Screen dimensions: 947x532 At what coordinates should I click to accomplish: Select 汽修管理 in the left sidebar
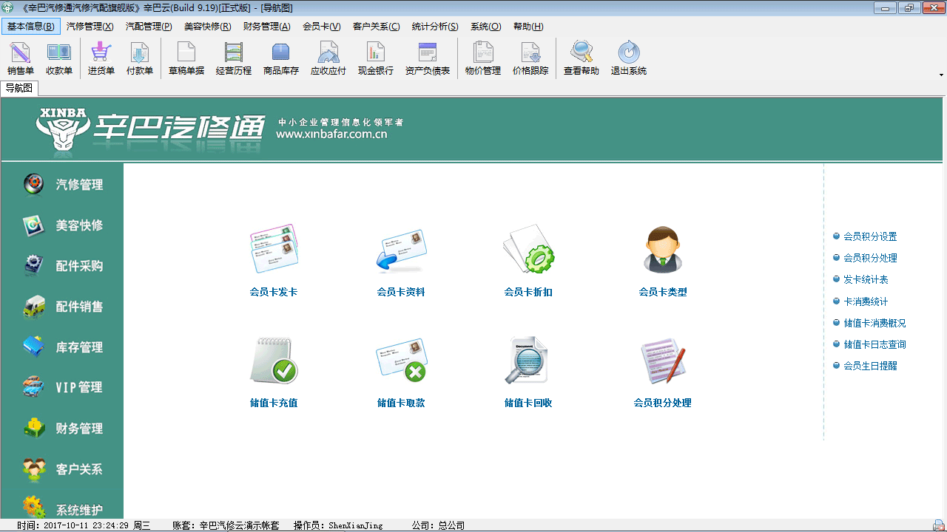click(62, 185)
